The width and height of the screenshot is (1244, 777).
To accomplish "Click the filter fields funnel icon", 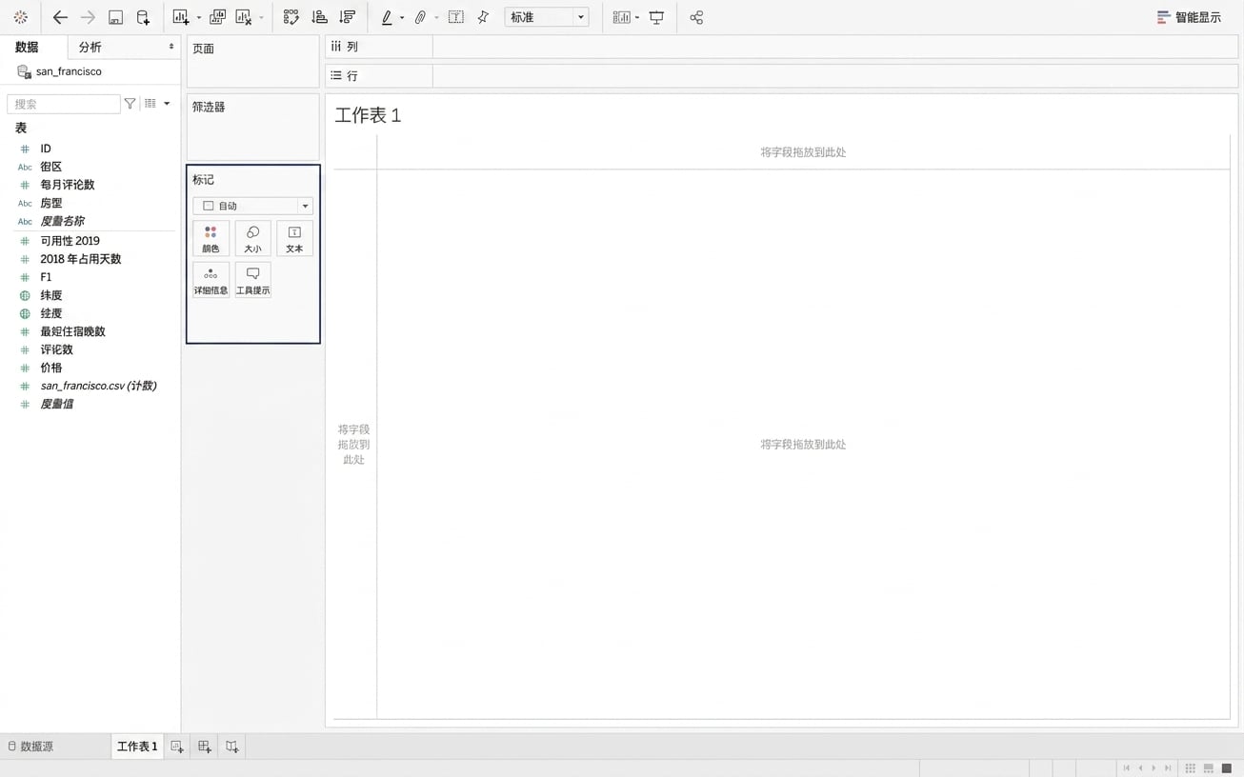I will click(130, 104).
